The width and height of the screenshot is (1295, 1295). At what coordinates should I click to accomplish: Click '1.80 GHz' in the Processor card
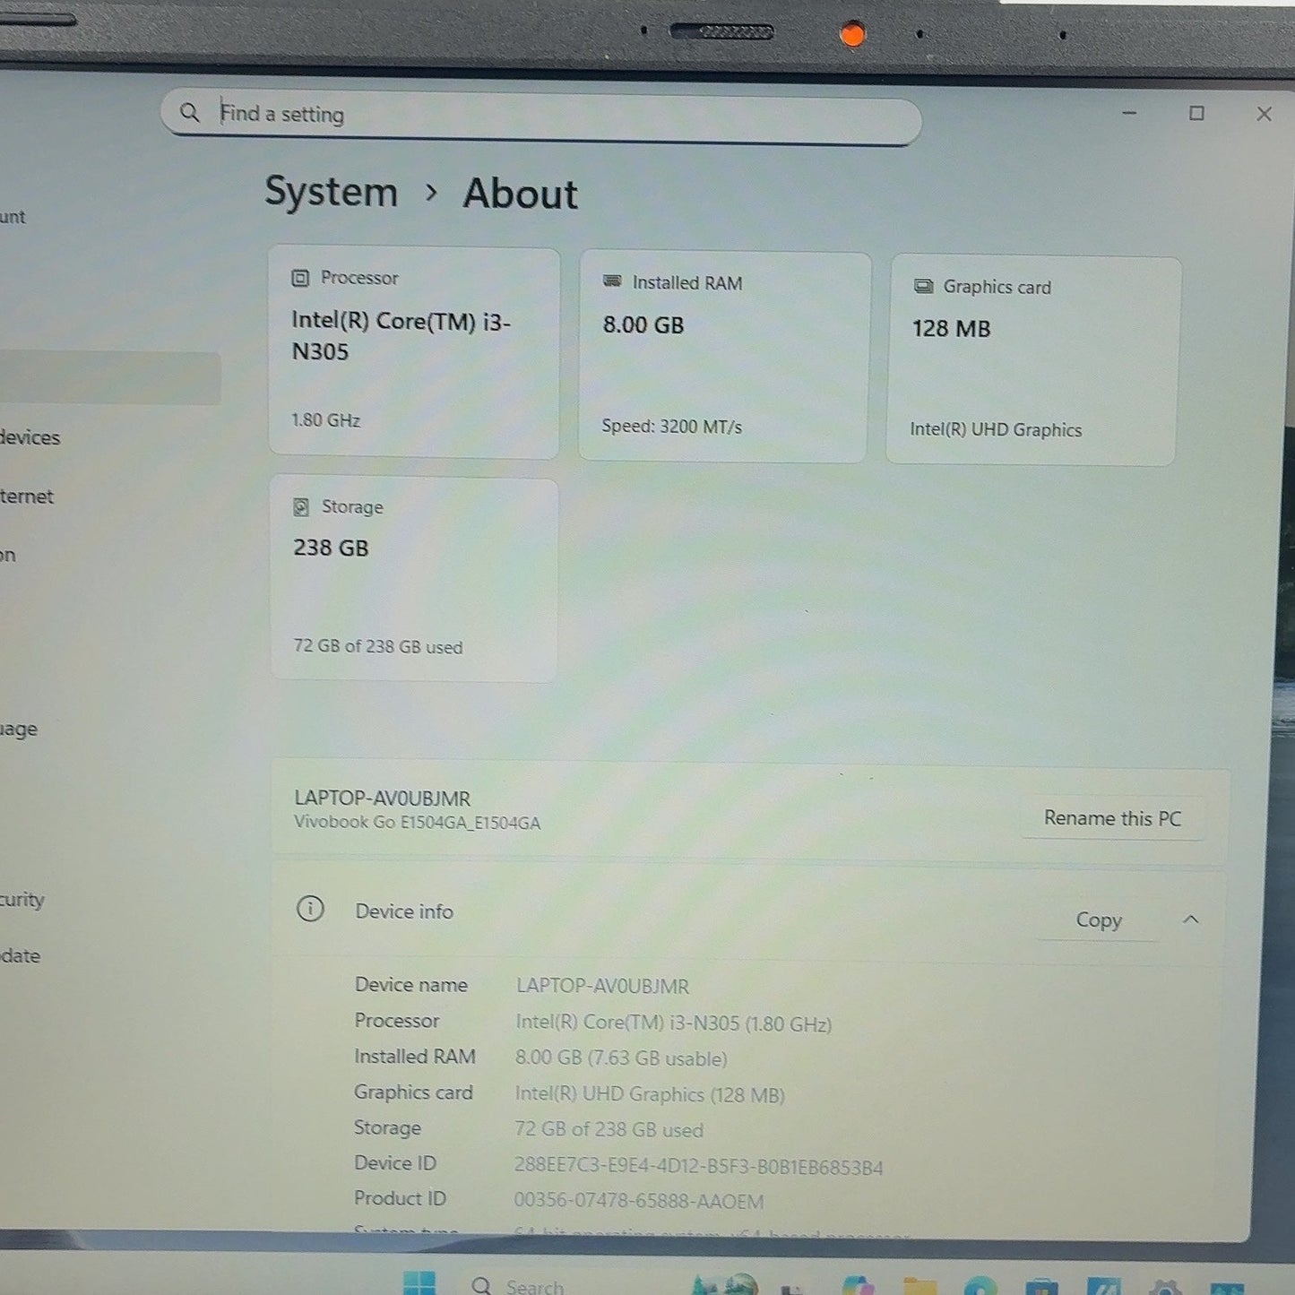[x=325, y=420]
